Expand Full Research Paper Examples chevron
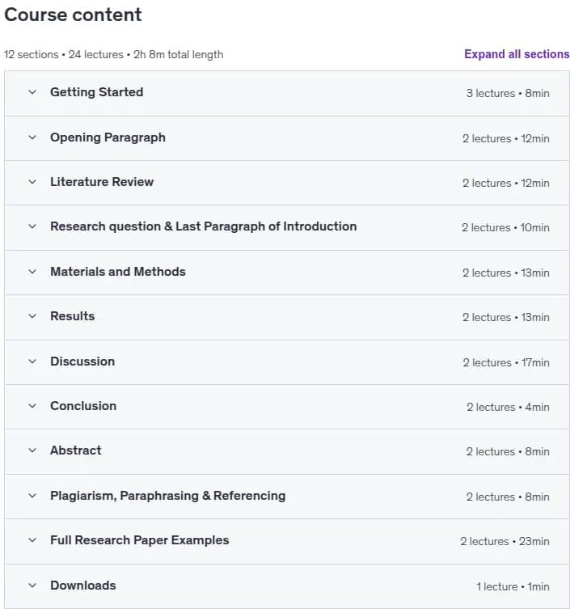Viewport: 570px width, 609px height. click(x=32, y=540)
